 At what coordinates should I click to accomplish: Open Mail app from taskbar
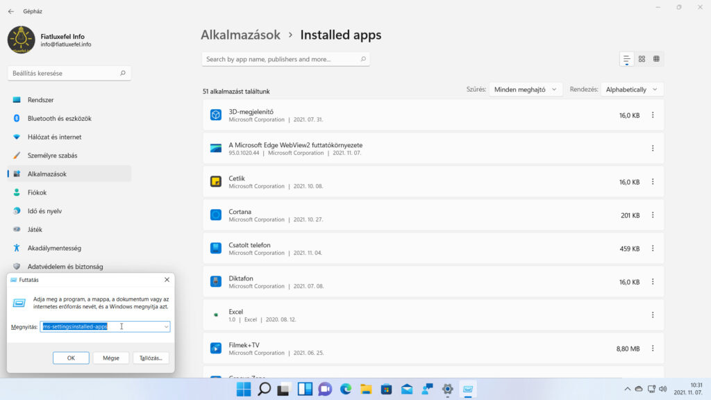tap(407, 389)
